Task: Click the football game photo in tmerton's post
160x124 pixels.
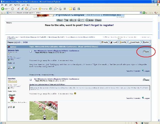Action: coord(43,110)
